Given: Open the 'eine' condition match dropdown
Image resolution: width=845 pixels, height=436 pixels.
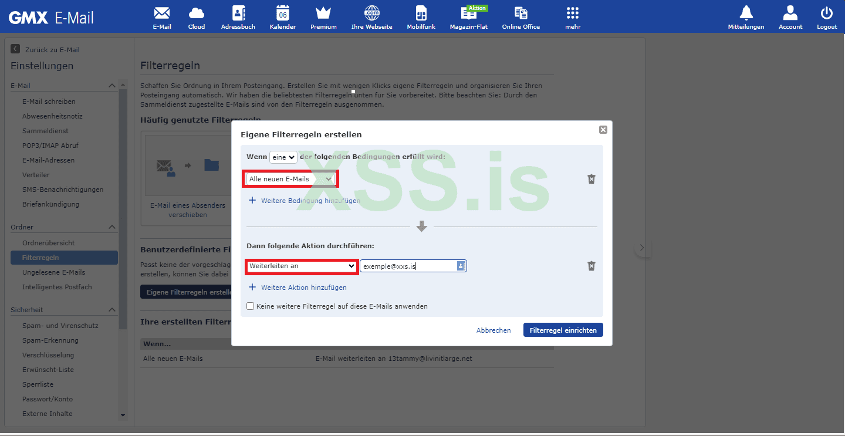Looking at the screenshot, I should pyautogui.click(x=283, y=157).
